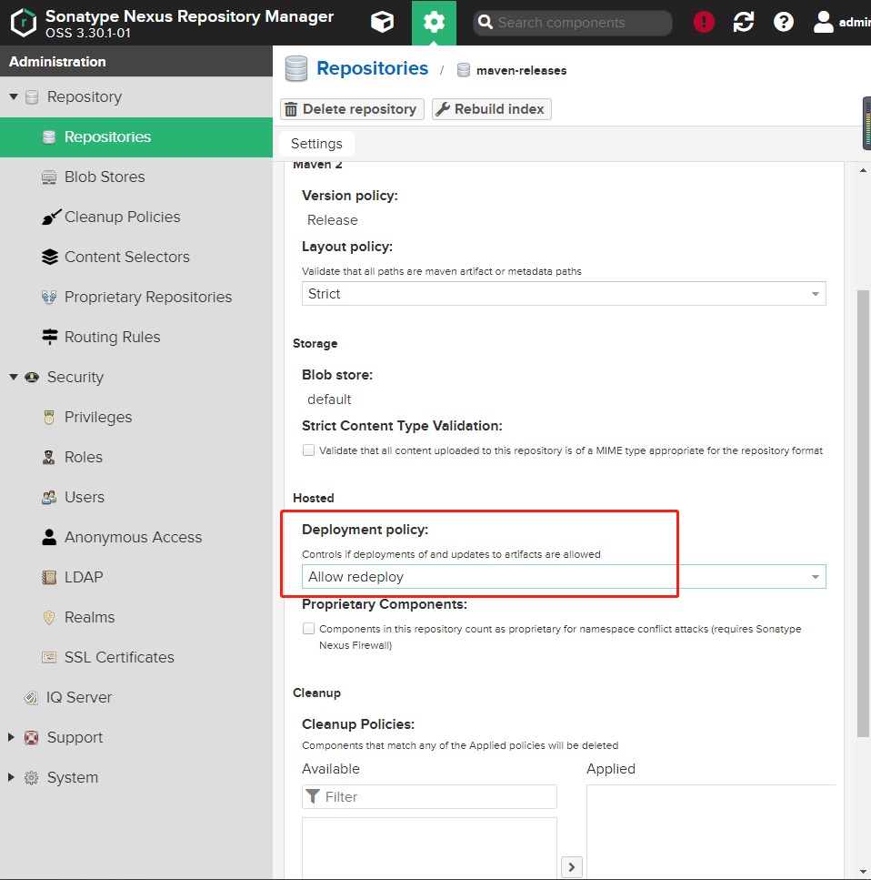Click the Anonymous Access person icon

49,537
